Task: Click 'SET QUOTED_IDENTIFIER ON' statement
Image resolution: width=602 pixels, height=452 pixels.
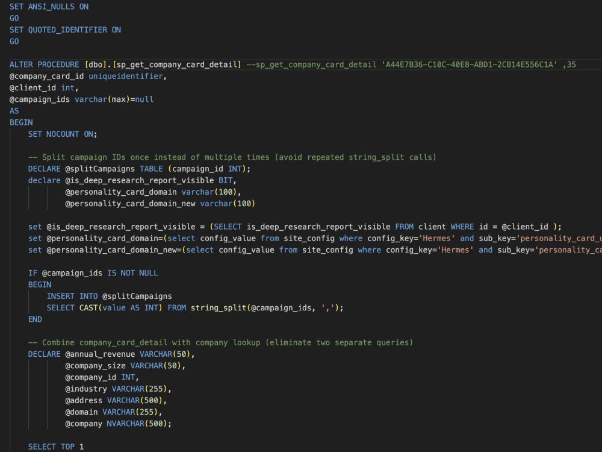Action: [65, 30]
